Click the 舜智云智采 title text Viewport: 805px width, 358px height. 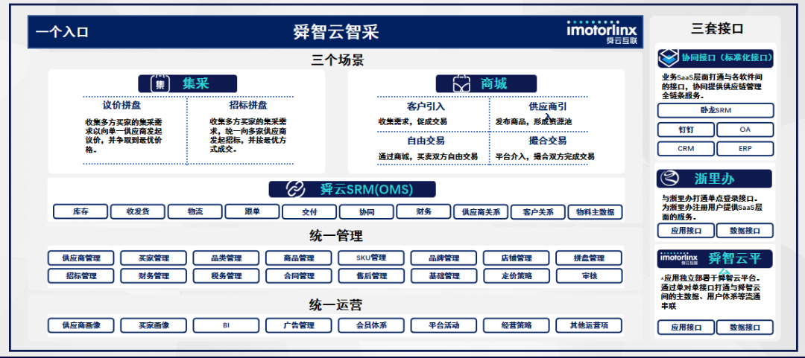point(335,32)
